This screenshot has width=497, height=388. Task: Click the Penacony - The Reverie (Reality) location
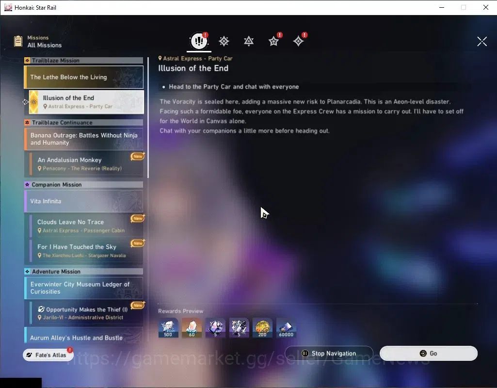[x=82, y=168]
